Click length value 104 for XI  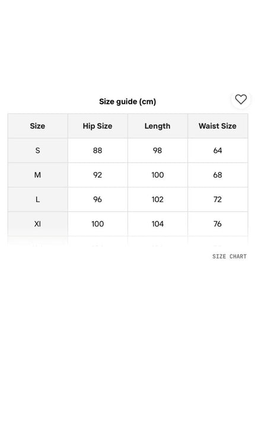(158, 224)
